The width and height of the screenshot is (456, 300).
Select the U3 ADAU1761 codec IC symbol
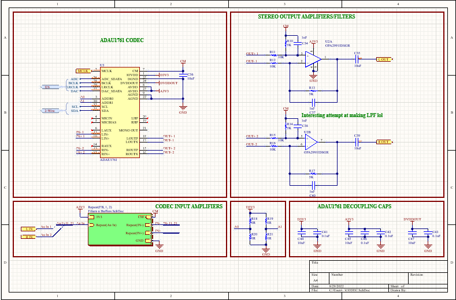pos(120,112)
